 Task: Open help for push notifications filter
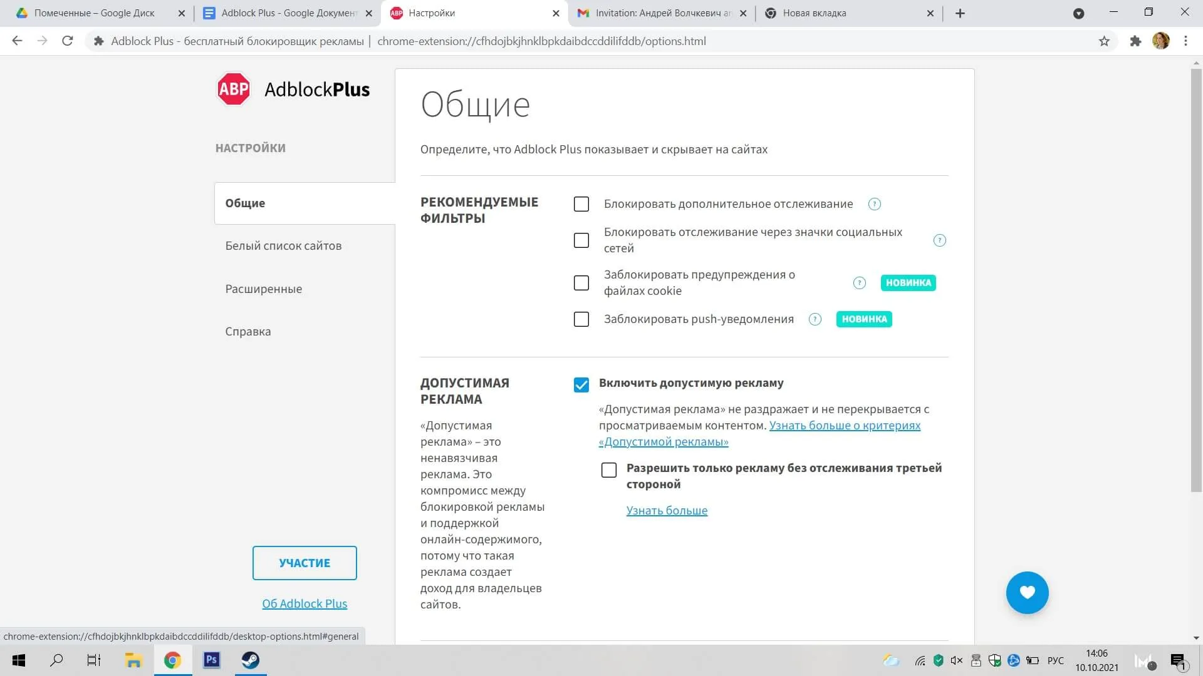click(x=815, y=319)
